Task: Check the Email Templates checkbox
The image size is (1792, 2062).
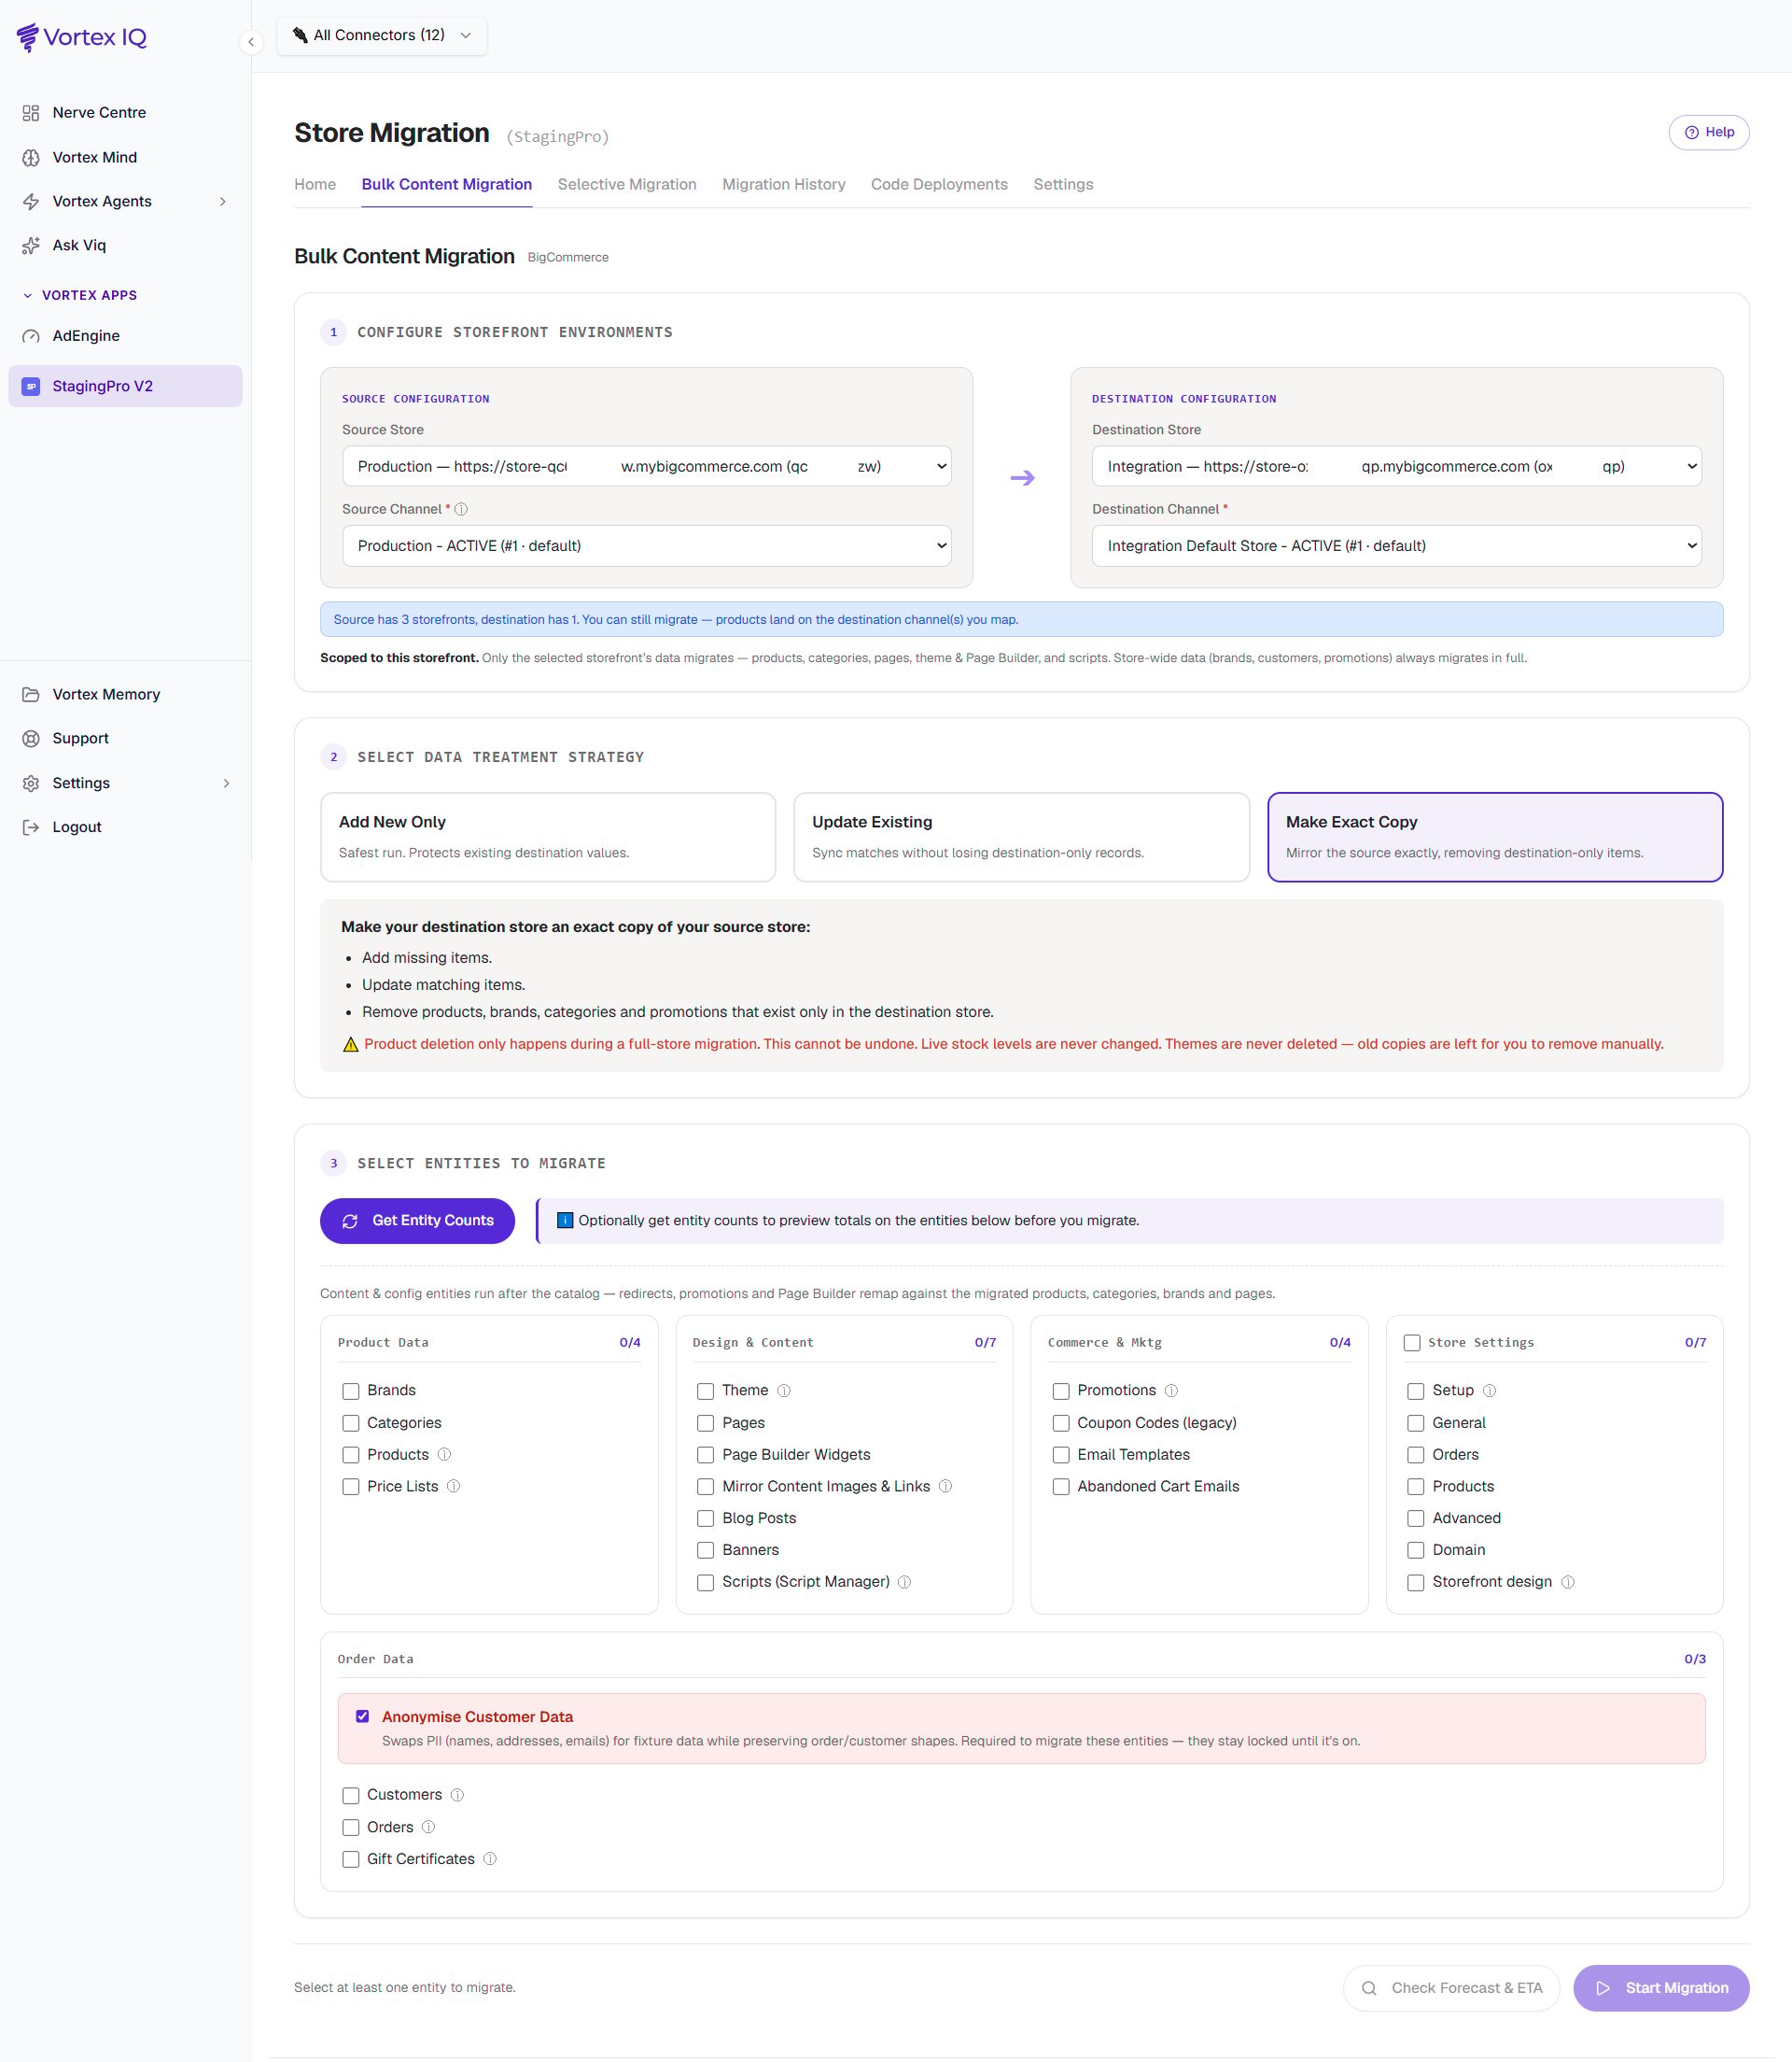Action: 1061,1456
